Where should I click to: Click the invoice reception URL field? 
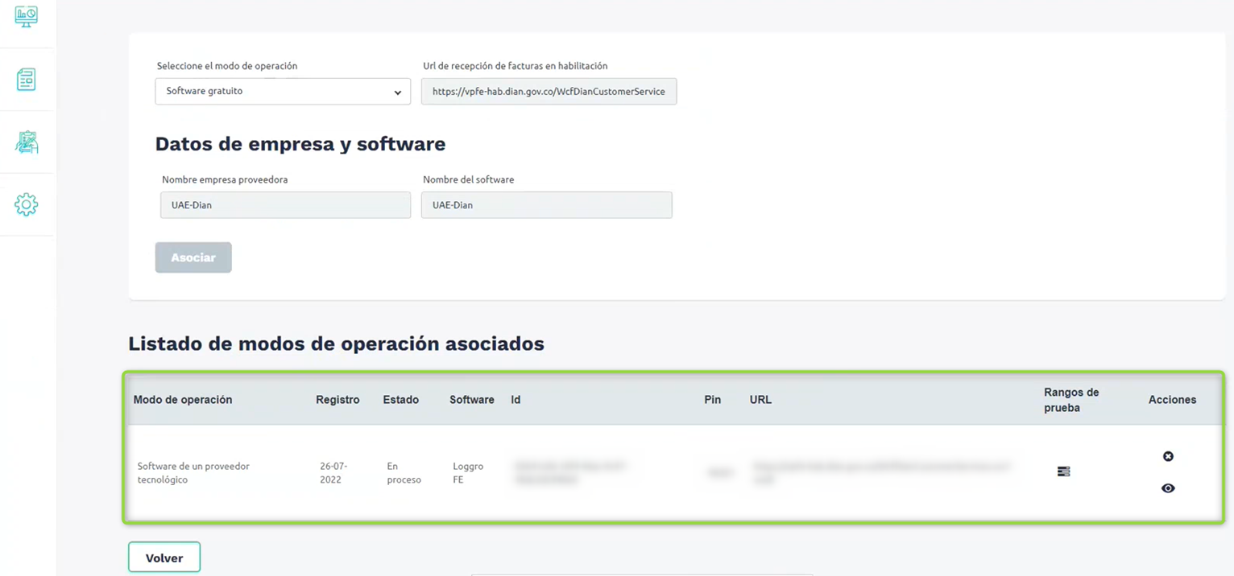point(549,92)
